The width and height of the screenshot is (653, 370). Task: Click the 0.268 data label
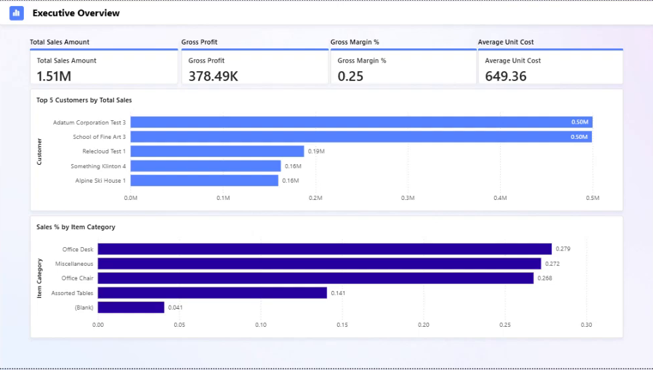(x=545, y=278)
